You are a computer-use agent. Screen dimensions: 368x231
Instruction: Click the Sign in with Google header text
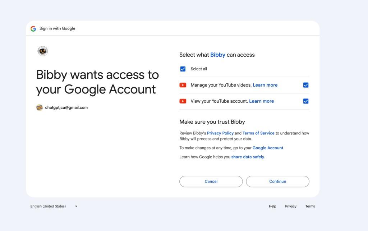tap(57, 28)
